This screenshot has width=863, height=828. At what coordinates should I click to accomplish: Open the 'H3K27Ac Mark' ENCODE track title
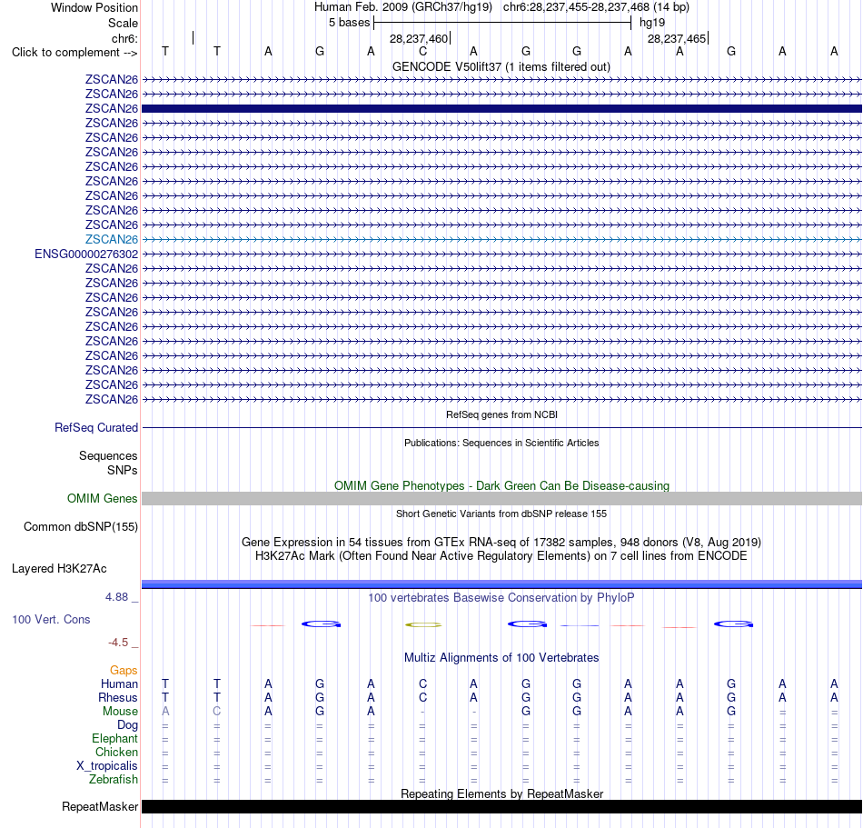click(501, 556)
